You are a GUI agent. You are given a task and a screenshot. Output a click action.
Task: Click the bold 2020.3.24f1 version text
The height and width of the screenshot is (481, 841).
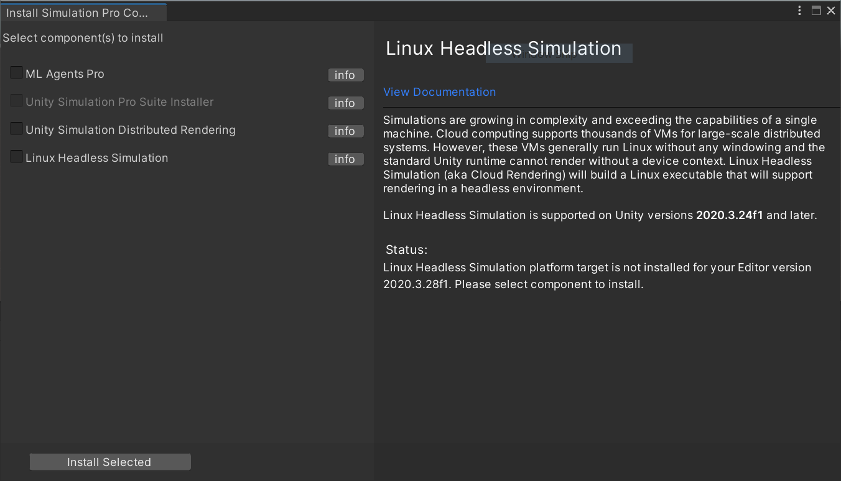[x=729, y=216]
